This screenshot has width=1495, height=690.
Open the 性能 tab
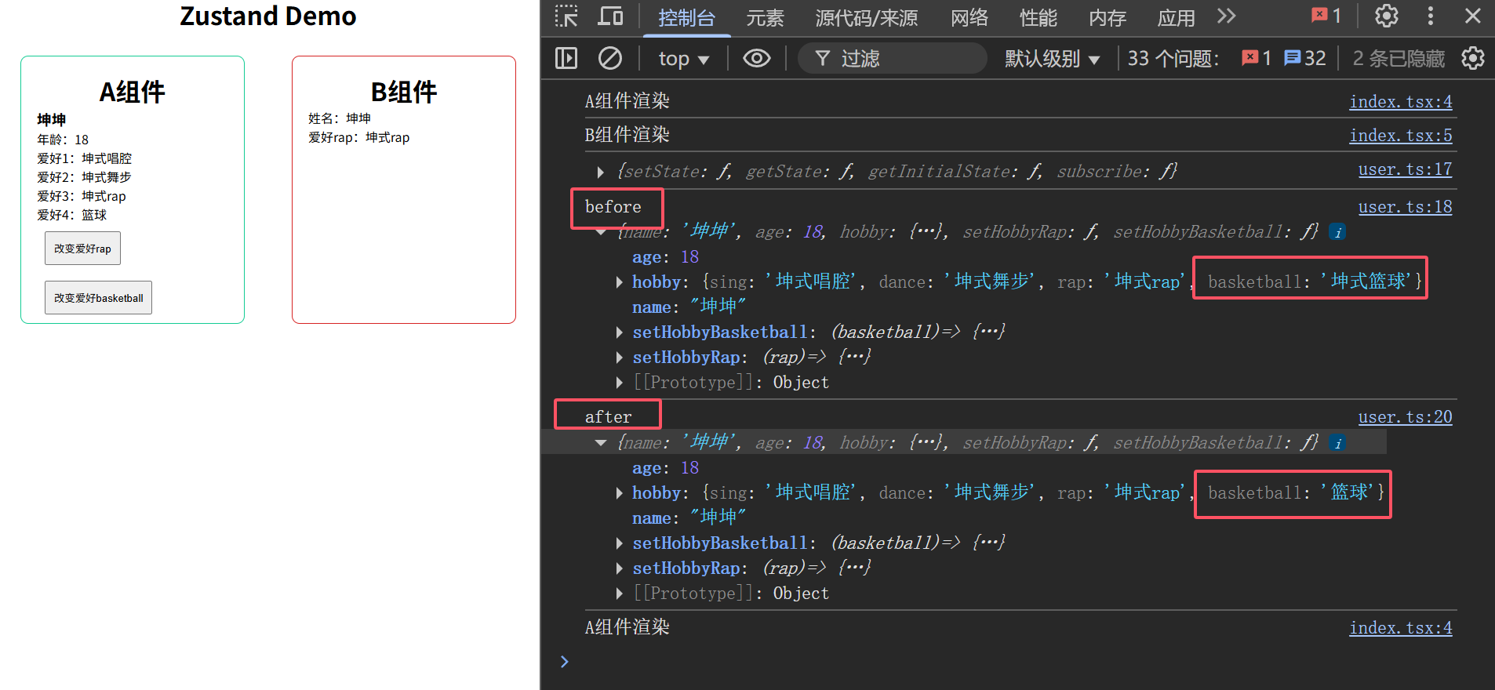[1038, 18]
